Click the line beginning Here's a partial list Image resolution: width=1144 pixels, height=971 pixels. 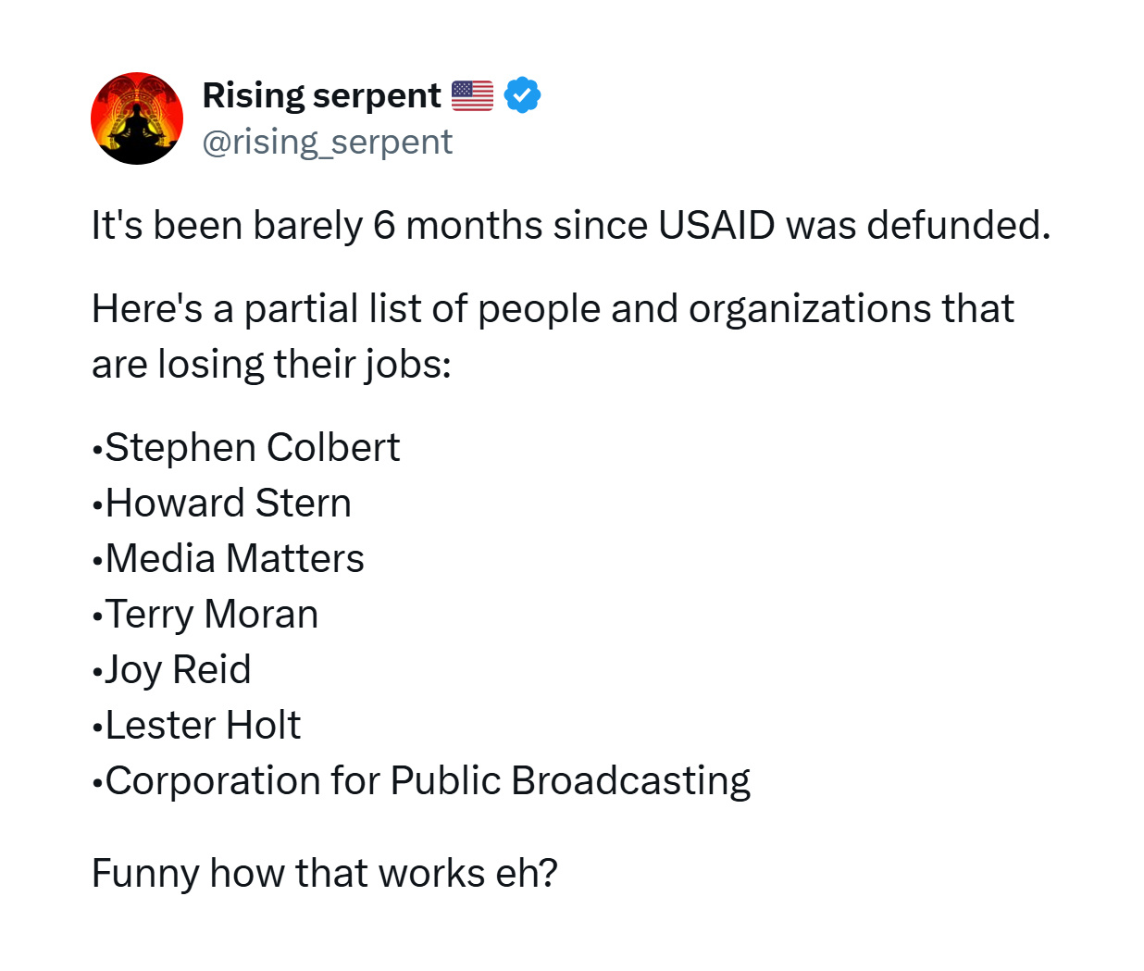553,308
